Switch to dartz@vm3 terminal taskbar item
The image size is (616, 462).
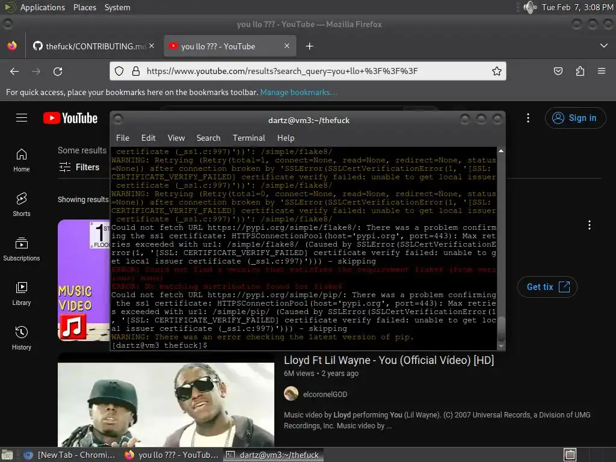tap(274, 455)
